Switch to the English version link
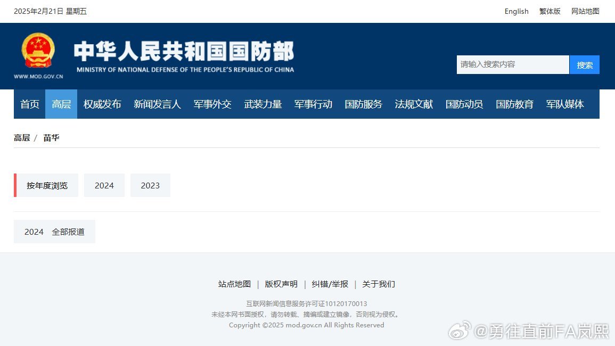 516,11
